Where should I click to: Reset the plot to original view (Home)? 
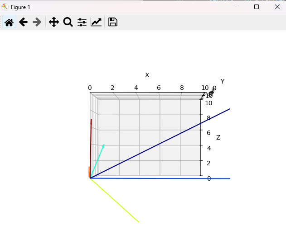tap(9, 22)
